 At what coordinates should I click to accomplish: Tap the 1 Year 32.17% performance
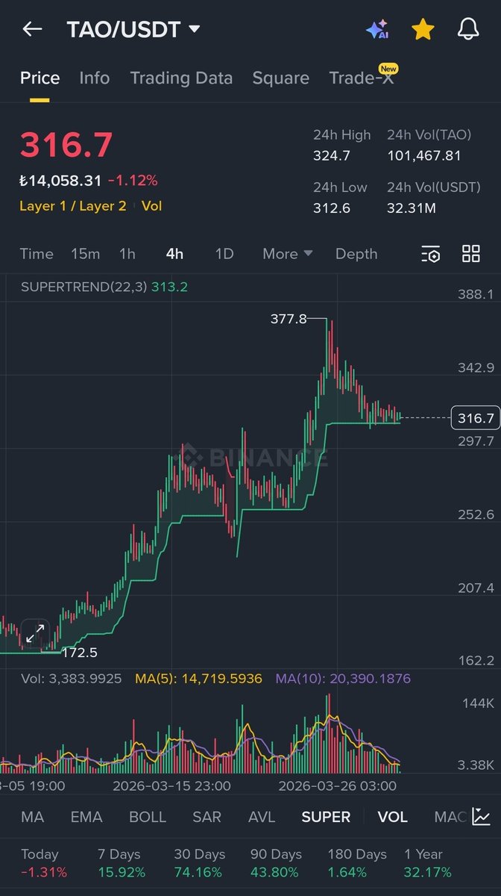[x=428, y=863]
